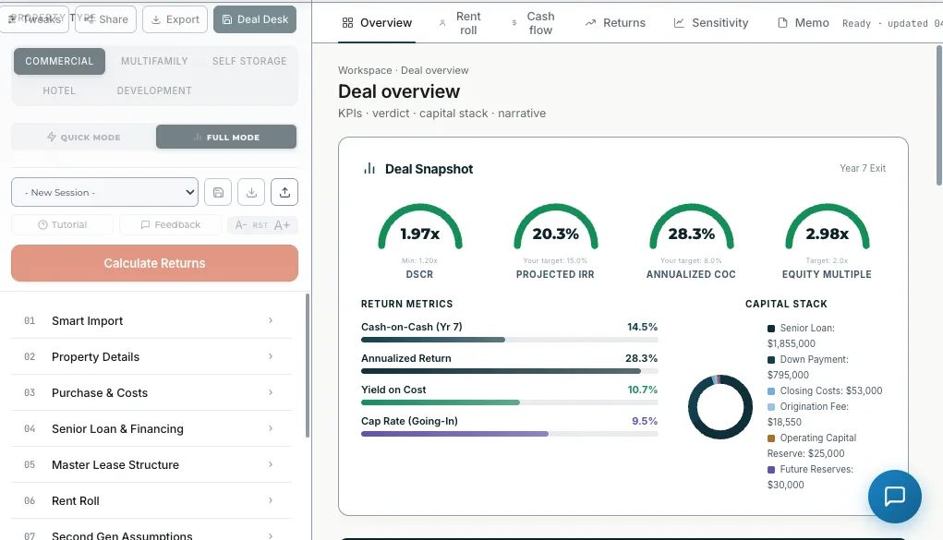Image resolution: width=943 pixels, height=540 pixels.
Task: Click the save session disk icon
Action: coord(218,192)
